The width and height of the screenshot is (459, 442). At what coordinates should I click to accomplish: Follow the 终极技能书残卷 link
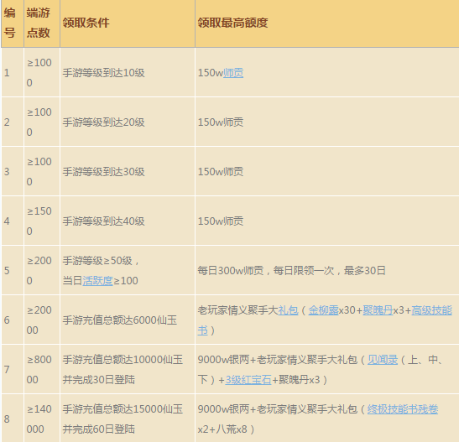click(403, 409)
